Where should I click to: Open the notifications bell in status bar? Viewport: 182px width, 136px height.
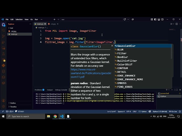[x=180, y=111]
